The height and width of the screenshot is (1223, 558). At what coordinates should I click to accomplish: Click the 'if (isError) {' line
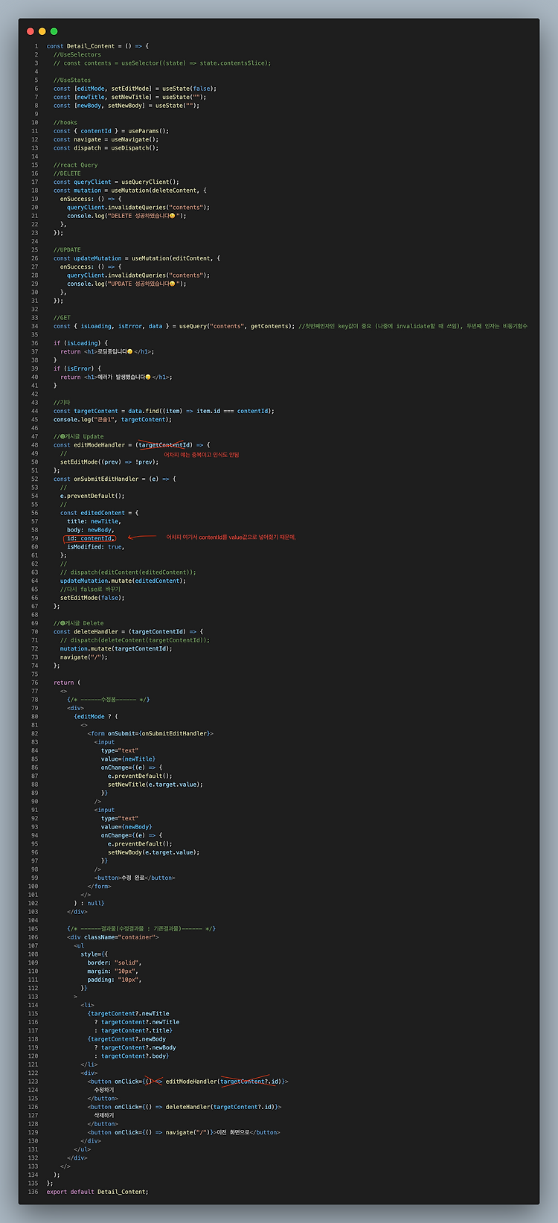(x=77, y=368)
